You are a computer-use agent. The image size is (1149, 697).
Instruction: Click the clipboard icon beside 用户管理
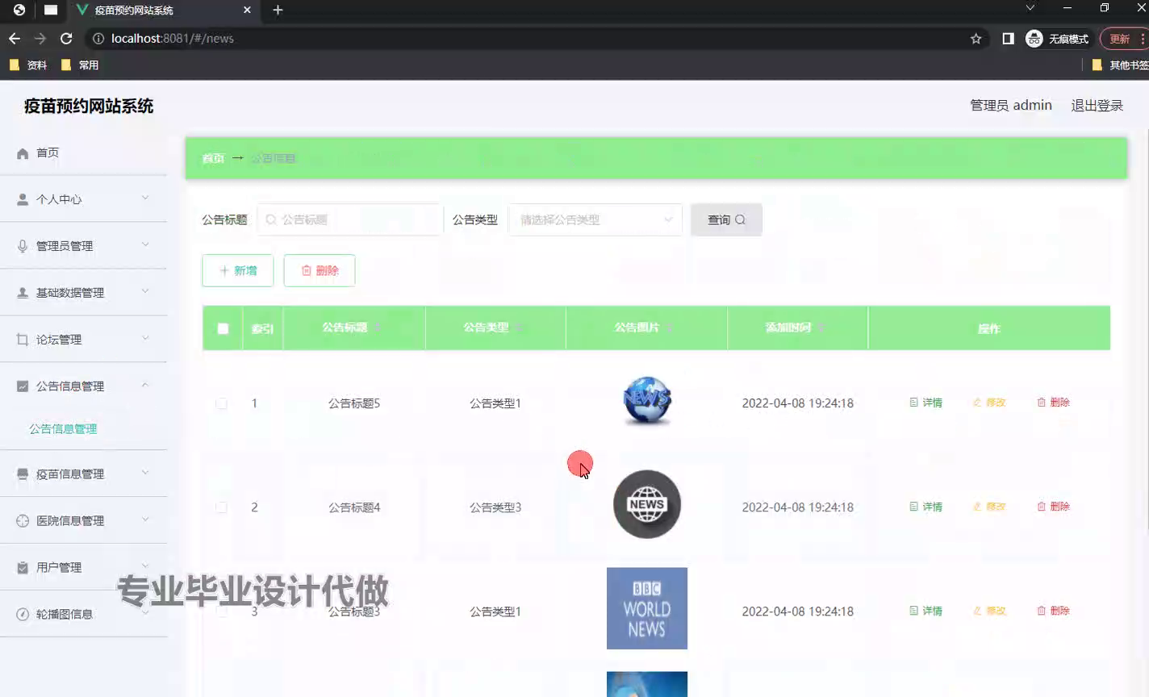[23, 568]
